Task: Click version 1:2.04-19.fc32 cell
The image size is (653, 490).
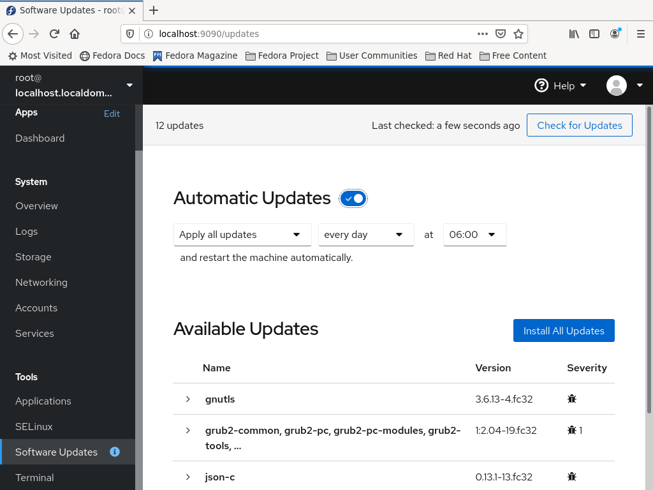Action: pos(506,431)
